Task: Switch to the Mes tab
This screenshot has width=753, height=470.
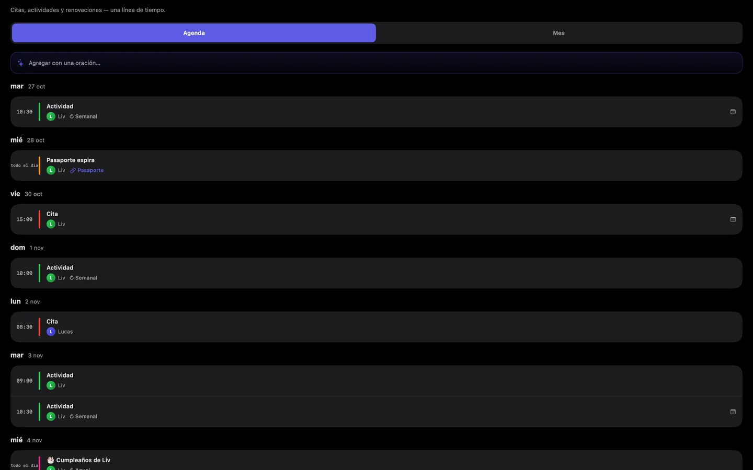Action: (x=558, y=33)
